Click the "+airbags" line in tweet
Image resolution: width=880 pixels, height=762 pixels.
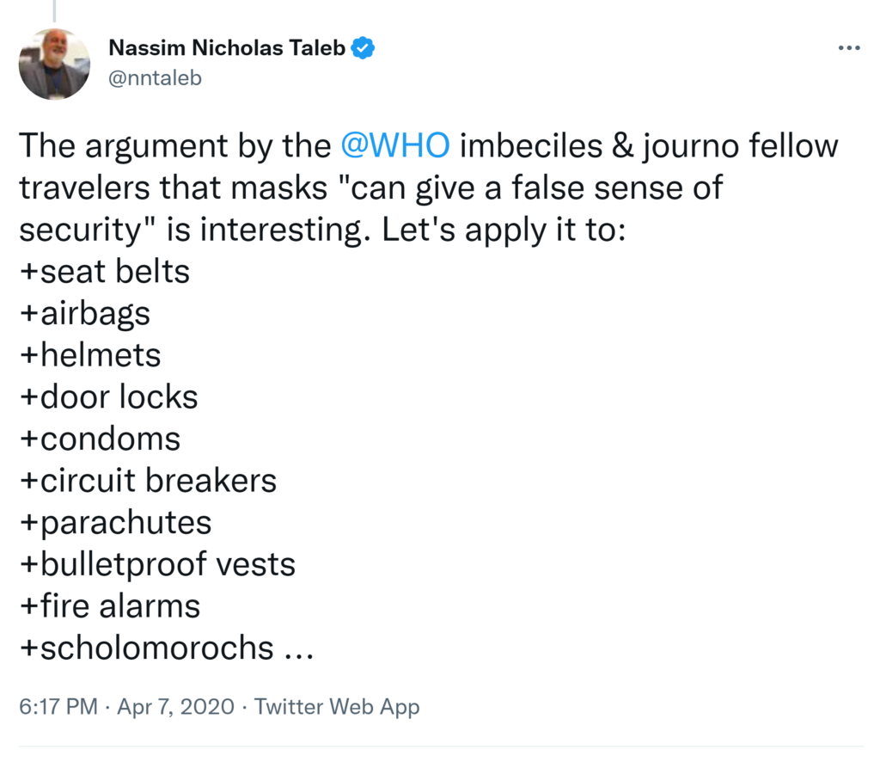coord(84,313)
